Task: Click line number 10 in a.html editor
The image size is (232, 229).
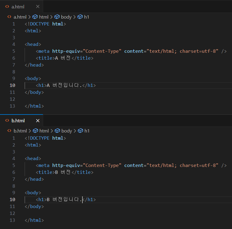Action: click(12, 85)
